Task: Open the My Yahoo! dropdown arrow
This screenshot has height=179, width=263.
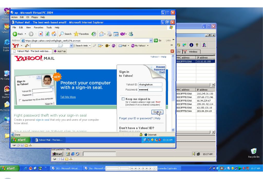Action: (148, 46)
